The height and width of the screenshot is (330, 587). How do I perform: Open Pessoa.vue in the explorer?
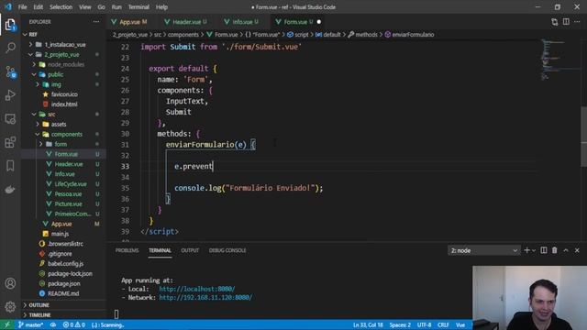tap(68, 193)
